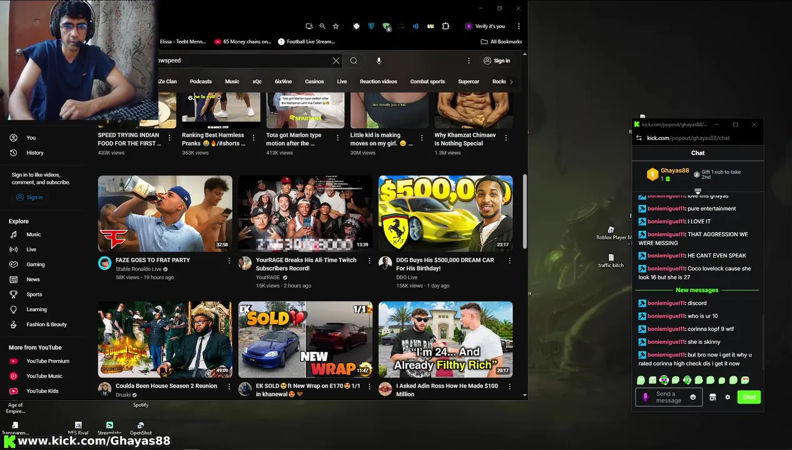The width and height of the screenshot is (792, 450).
Task: Open OpenShot desktop shortcut
Action: click(141, 429)
